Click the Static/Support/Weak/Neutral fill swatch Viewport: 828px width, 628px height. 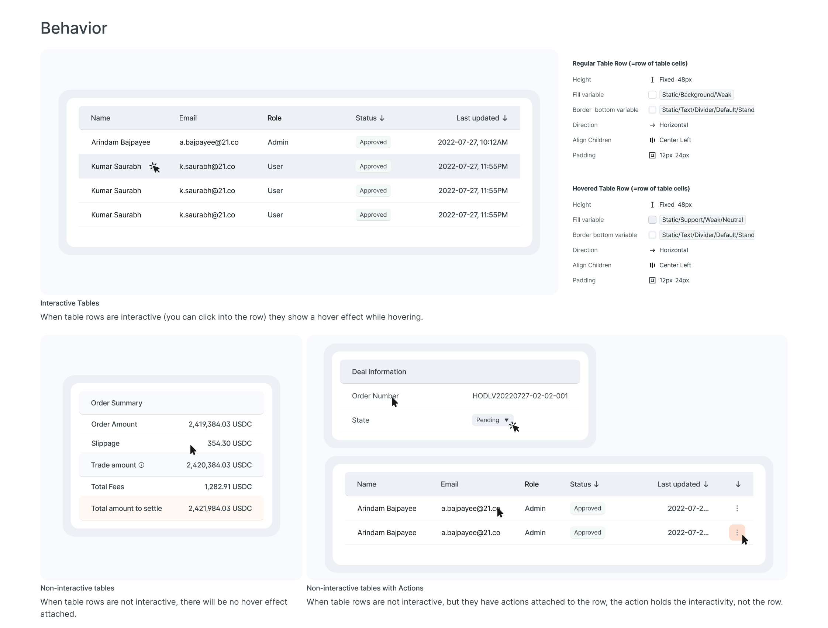(x=652, y=220)
